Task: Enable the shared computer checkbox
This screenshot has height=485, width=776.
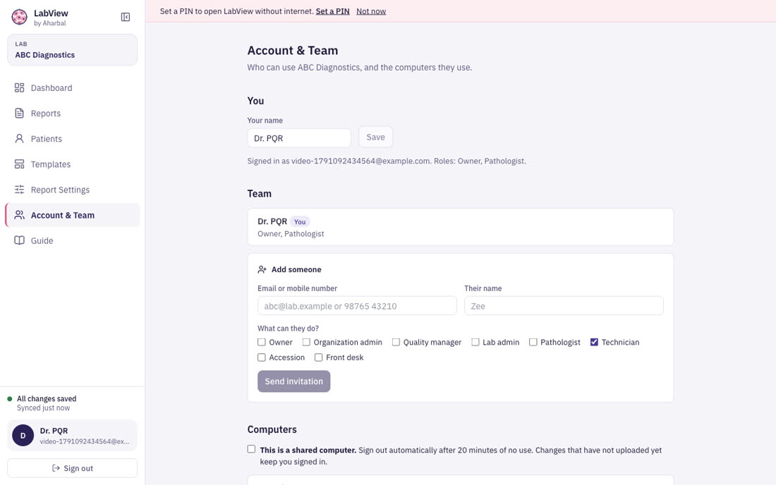Action: (251, 450)
